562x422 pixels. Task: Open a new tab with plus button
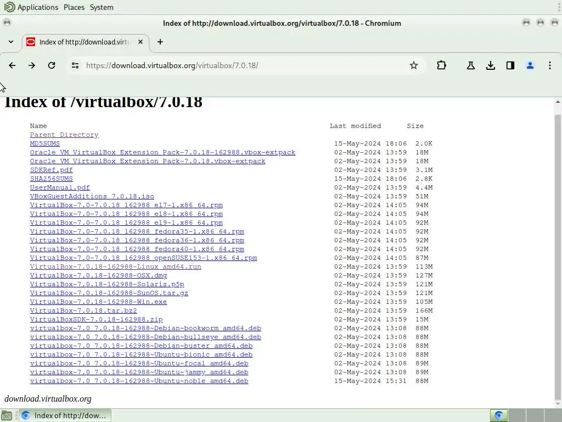[x=160, y=42]
